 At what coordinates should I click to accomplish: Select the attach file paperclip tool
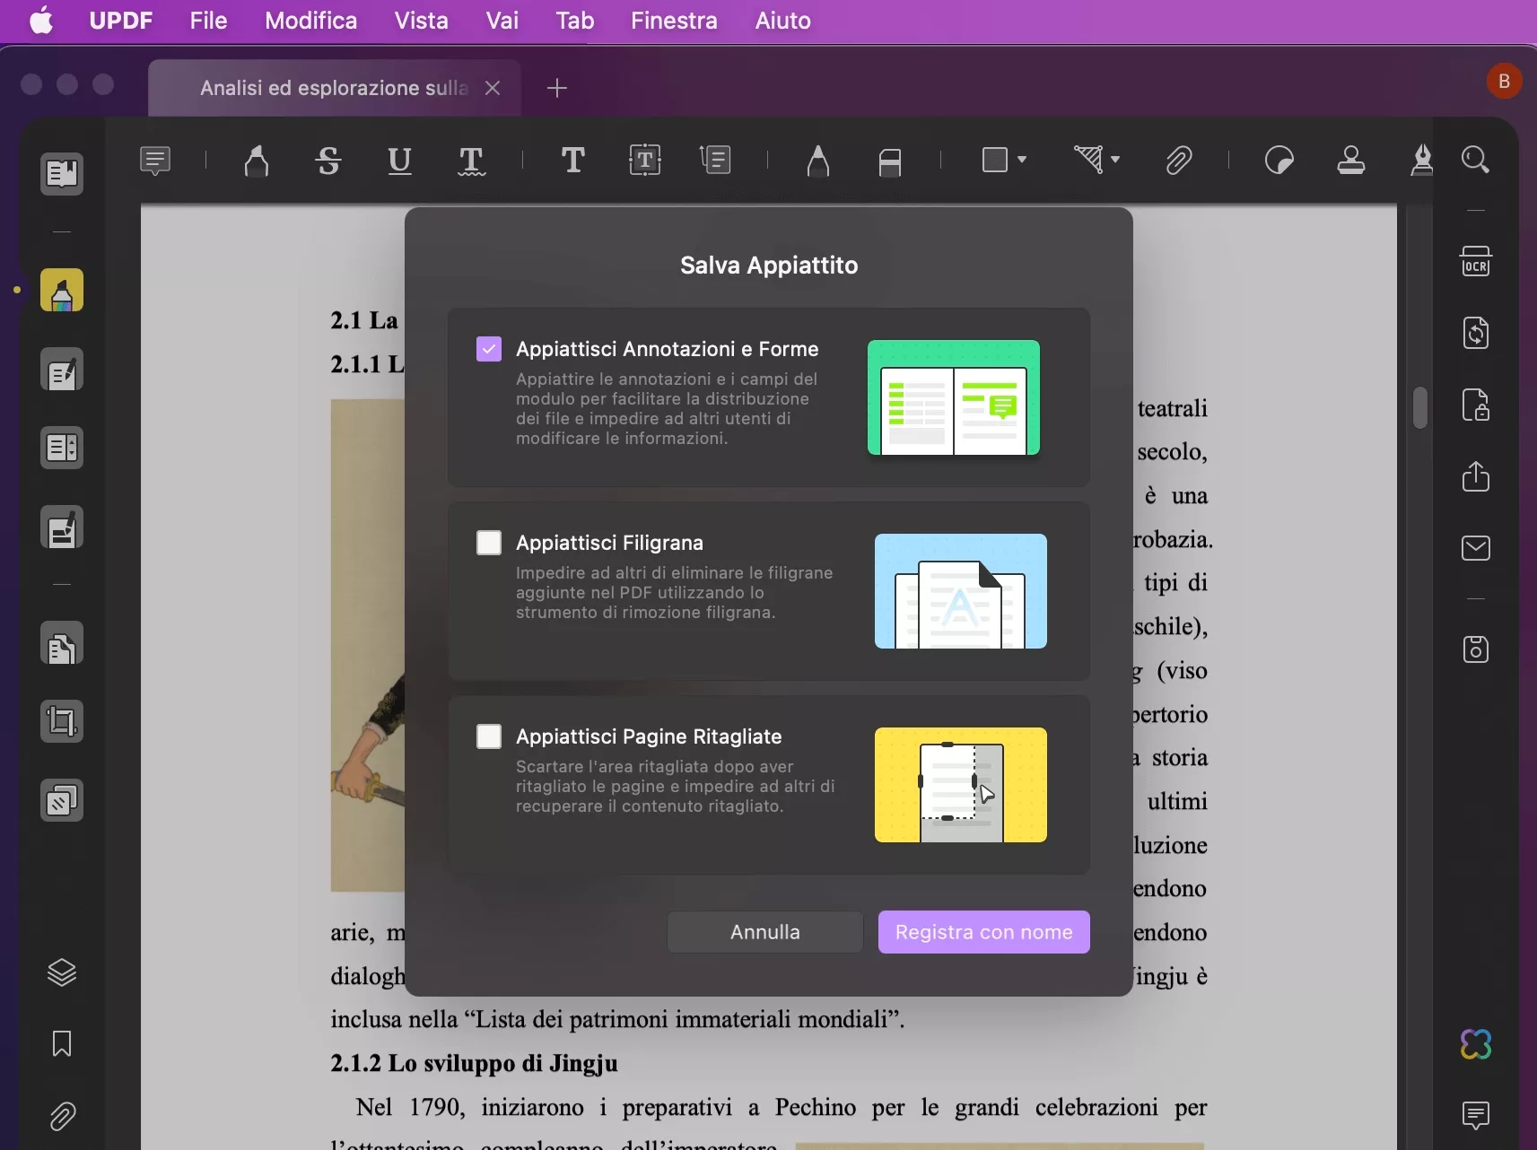point(1178,161)
